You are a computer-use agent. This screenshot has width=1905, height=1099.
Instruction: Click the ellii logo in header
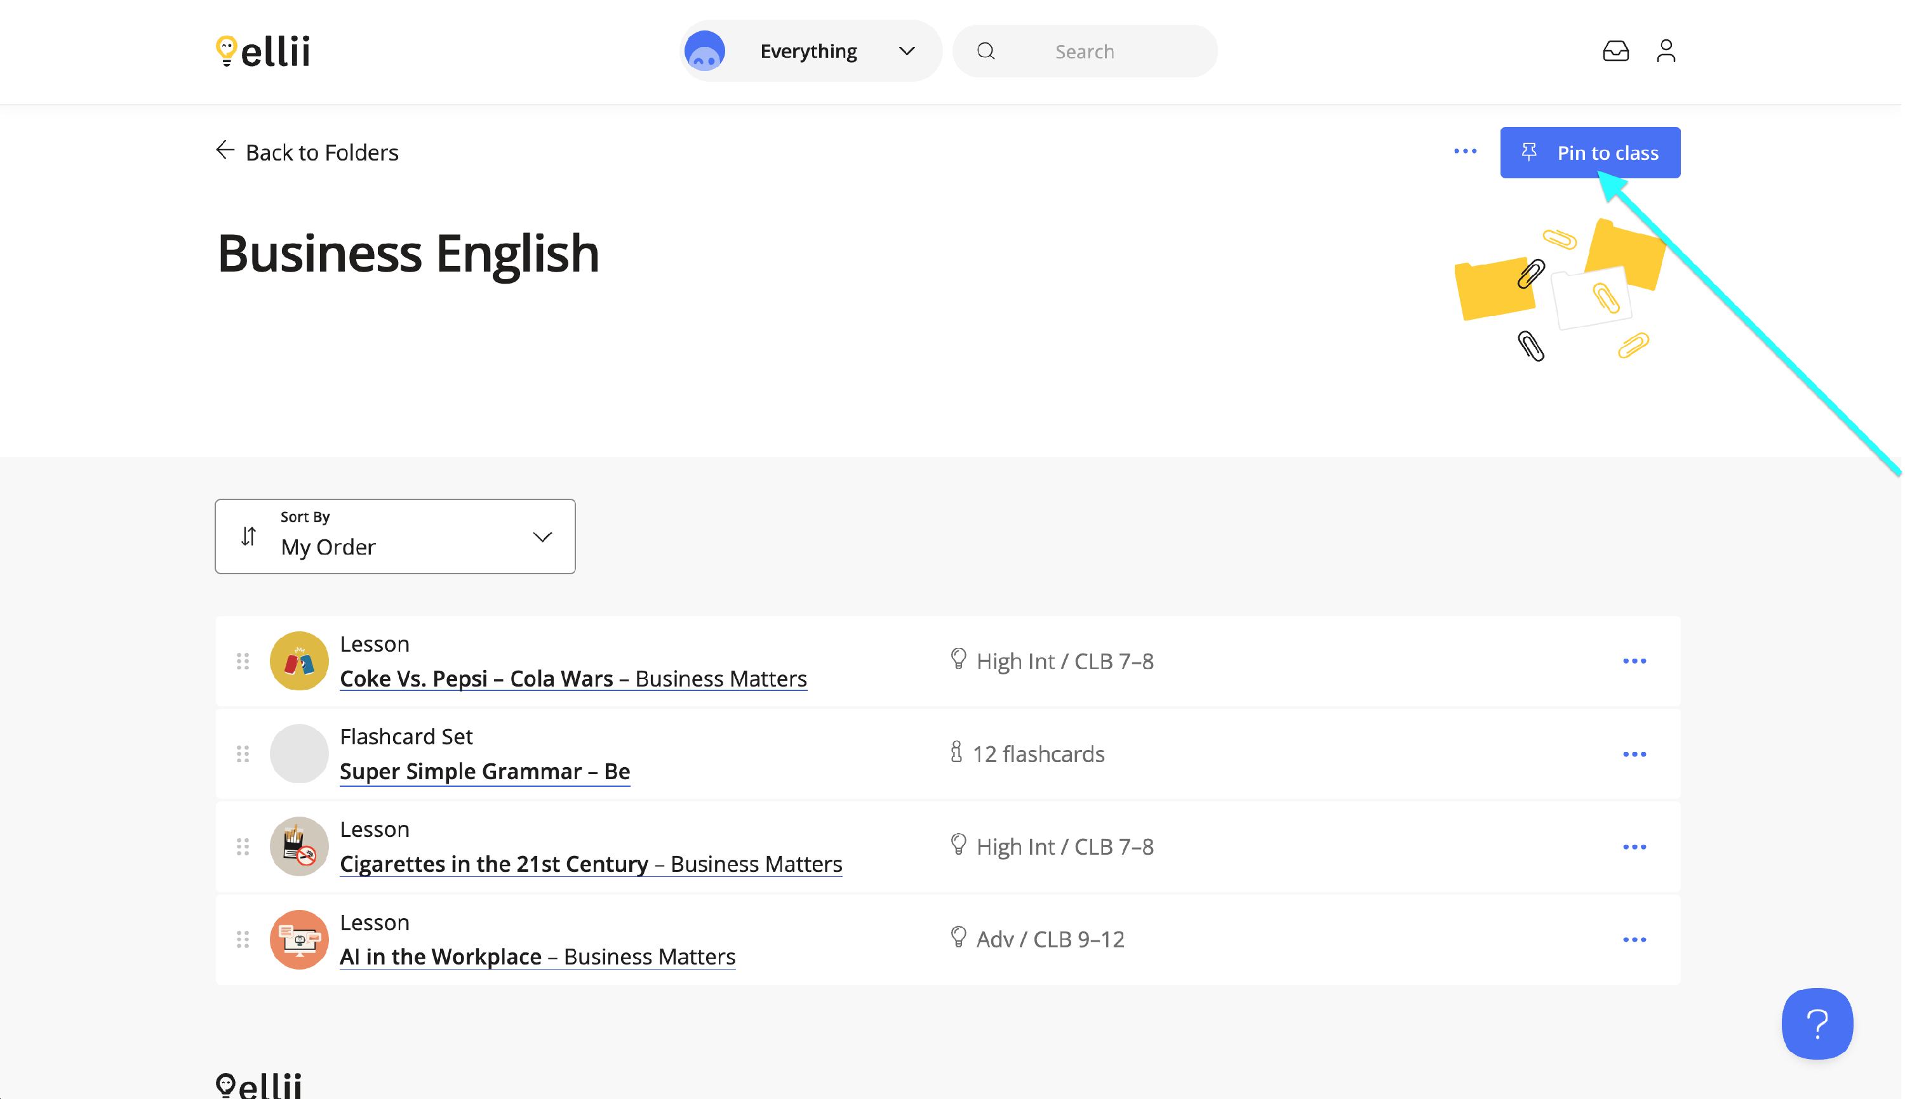[263, 51]
